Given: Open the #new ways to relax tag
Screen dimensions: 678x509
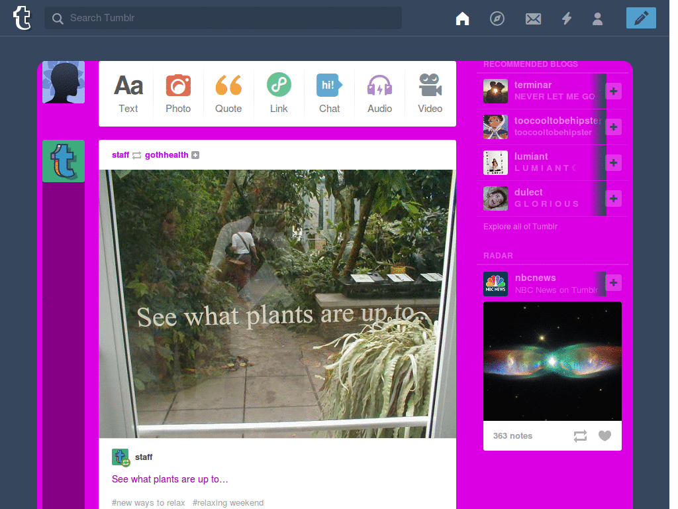Looking at the screenshot, I should (x=148, y=502).
